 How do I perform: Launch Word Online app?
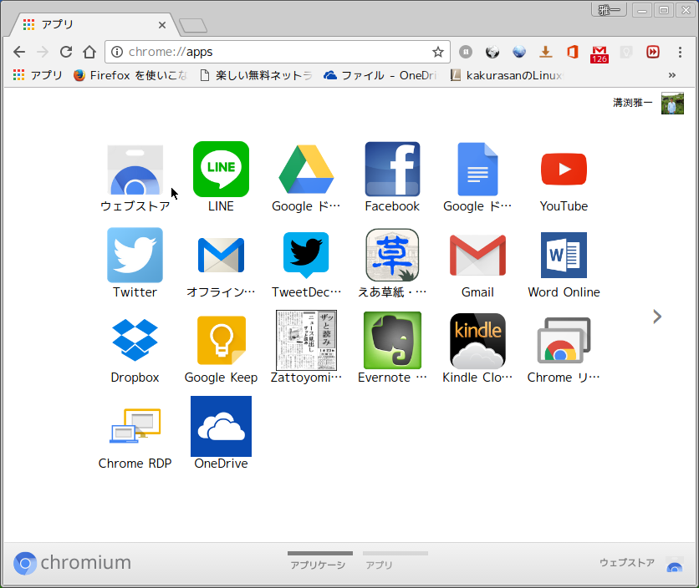pyautogui.click(x=564, y=256)
